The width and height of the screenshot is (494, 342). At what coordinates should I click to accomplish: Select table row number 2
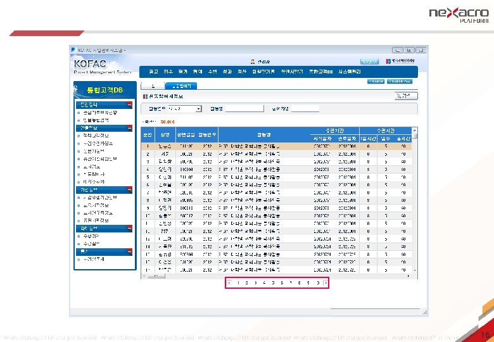pyautogui.click(x=276, y=154)
